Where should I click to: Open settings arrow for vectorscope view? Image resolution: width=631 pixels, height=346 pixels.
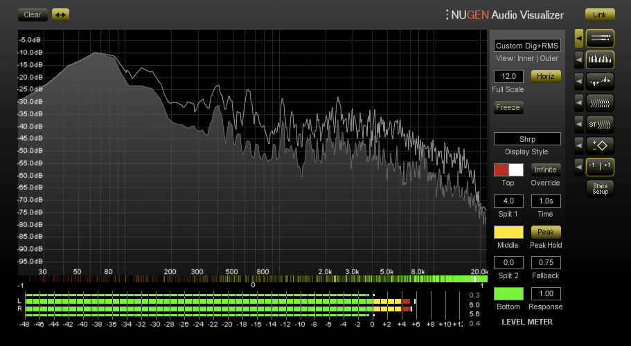(578, 145)
